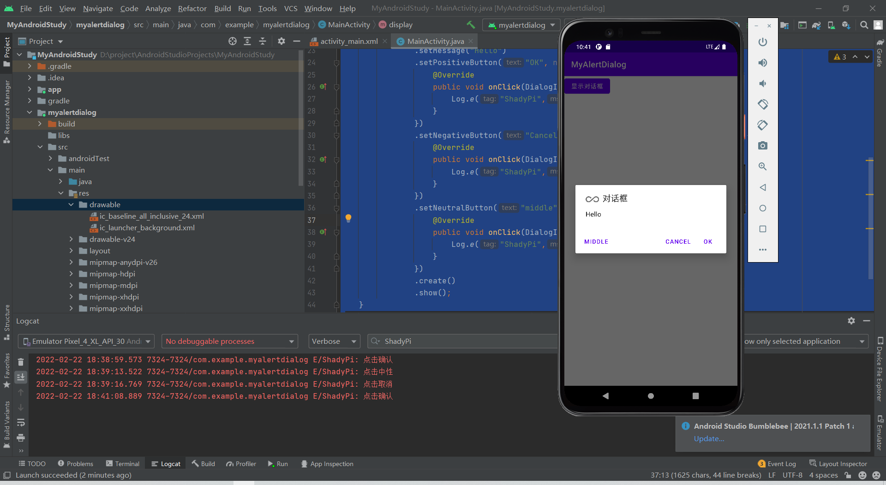This screenshot has height=485, width=886.
Task: Enable scroll to end in Logcat
Action: pyautogui.click(x=21, y=377)
